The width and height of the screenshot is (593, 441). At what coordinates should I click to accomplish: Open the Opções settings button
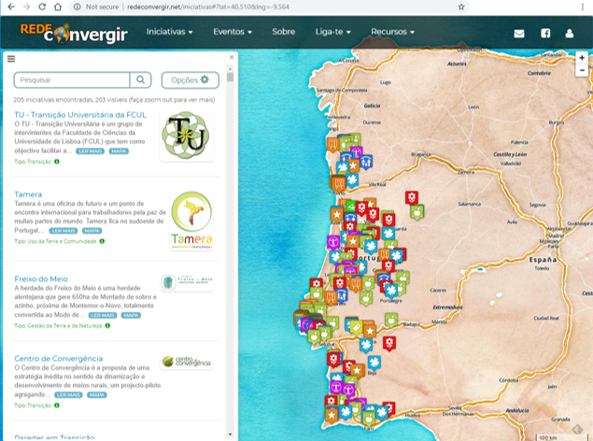[190, 80]
